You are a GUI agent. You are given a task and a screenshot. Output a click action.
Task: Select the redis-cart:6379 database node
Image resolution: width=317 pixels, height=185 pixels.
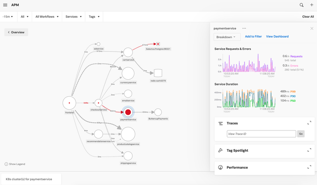[x=158, y=73]
